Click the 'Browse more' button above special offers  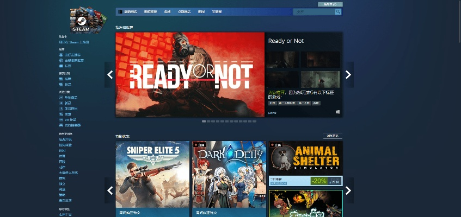333,136
